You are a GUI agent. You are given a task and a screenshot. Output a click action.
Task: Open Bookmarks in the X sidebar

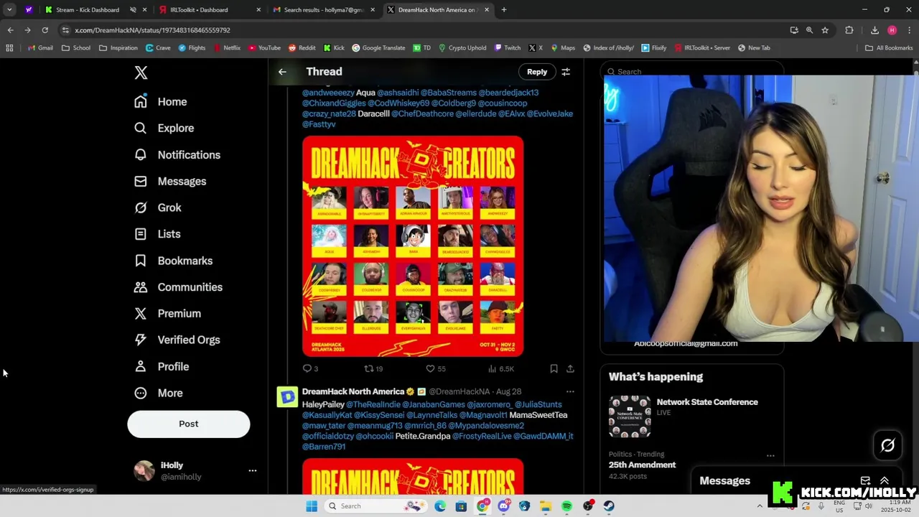(173, 261)
